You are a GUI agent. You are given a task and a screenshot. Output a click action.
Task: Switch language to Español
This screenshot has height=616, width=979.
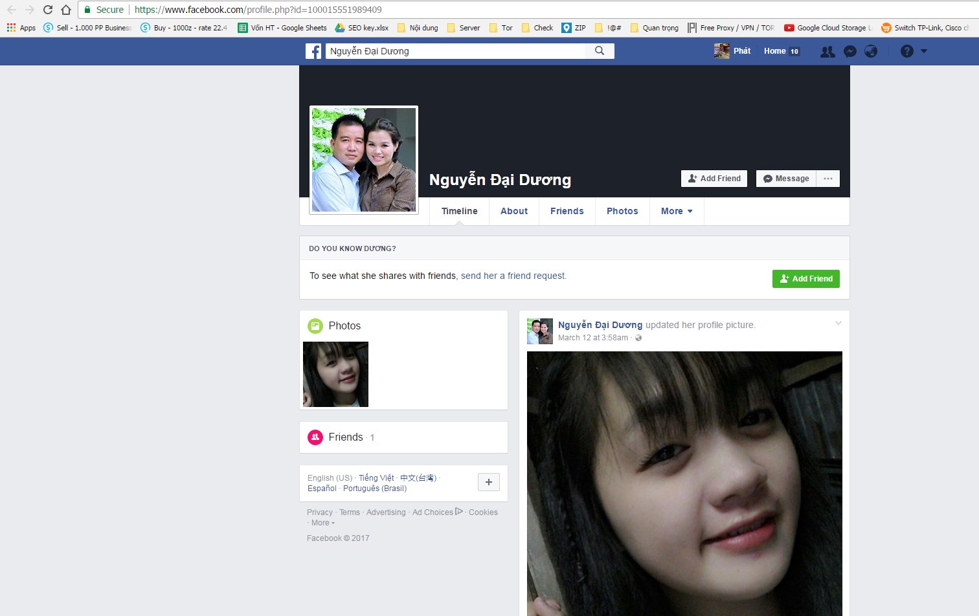[322, 489]
